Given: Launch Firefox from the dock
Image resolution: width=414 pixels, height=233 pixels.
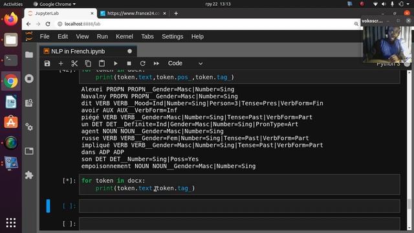Looking at the screenshot, I should pos(11,19).
